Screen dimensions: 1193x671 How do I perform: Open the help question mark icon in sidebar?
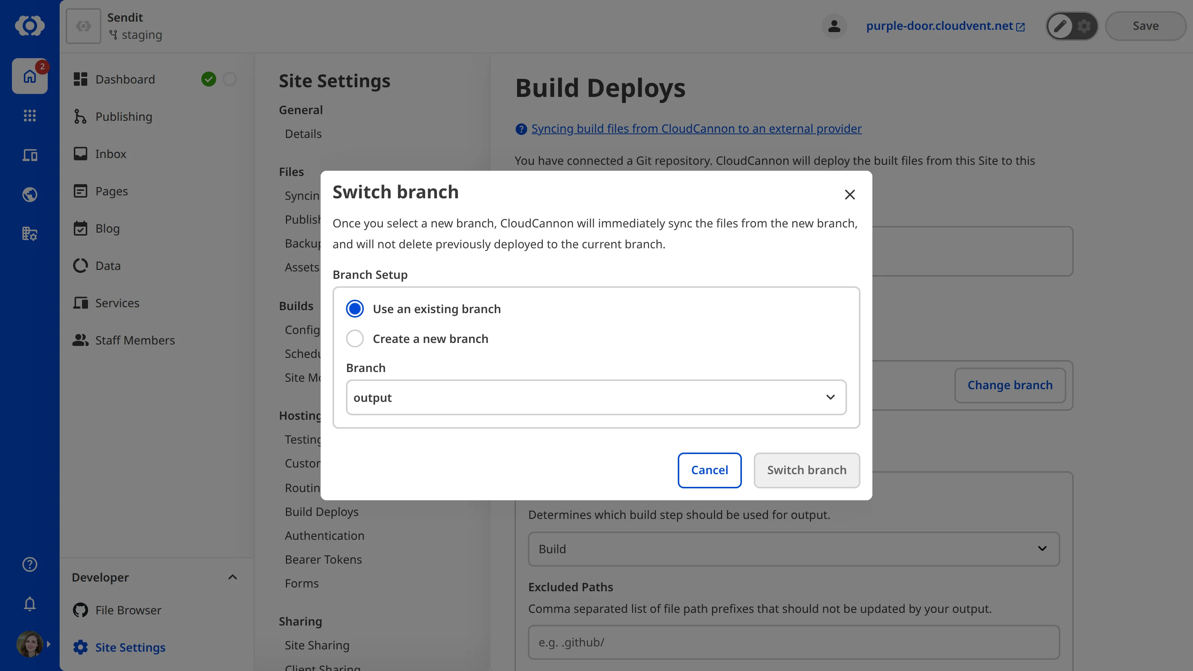[30, 564]
